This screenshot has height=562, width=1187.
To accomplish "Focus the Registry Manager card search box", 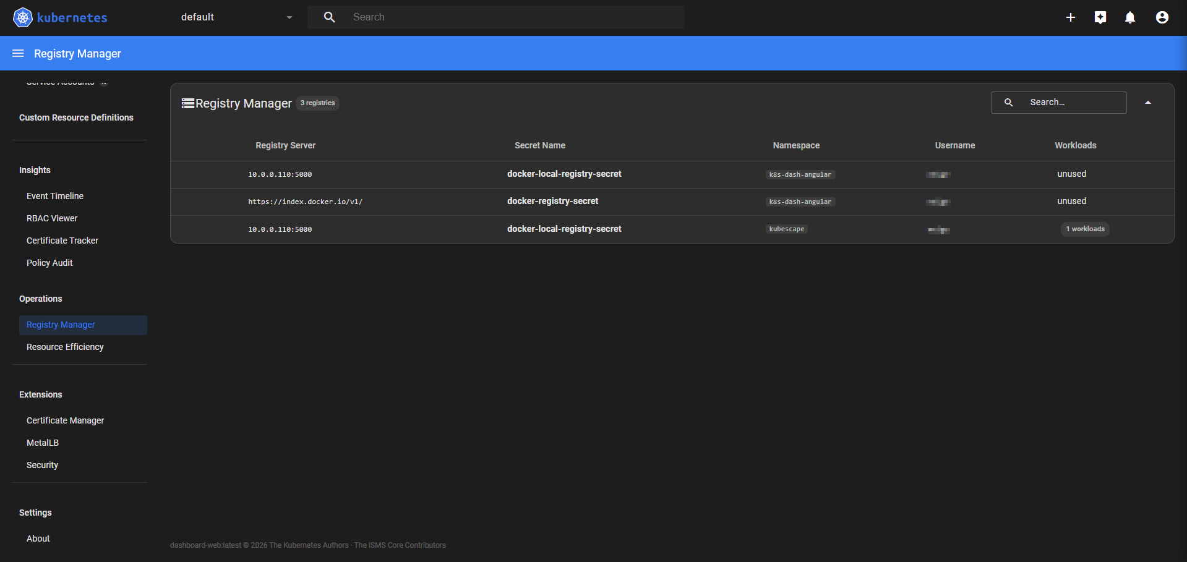I will tap(1059, 103).
